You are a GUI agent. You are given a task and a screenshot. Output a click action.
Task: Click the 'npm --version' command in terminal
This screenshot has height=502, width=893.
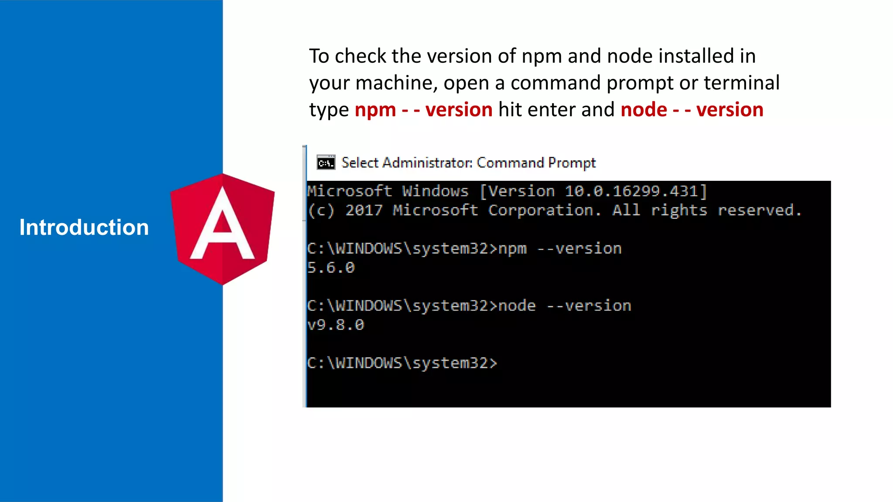560,248
